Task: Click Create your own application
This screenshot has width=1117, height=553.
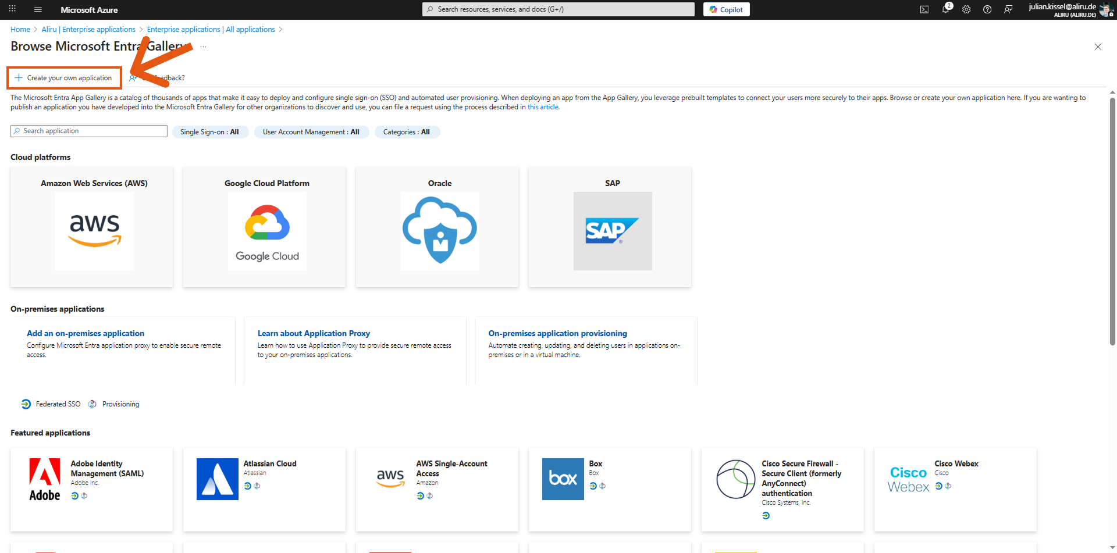Action: click(x=63, y=77)
